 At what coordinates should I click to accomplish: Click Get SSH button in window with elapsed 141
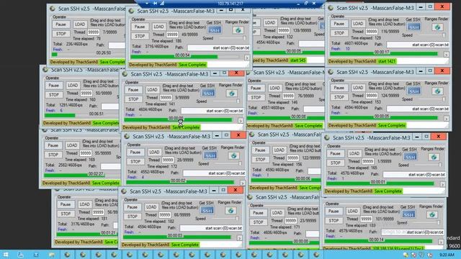[x=208, y=94]
